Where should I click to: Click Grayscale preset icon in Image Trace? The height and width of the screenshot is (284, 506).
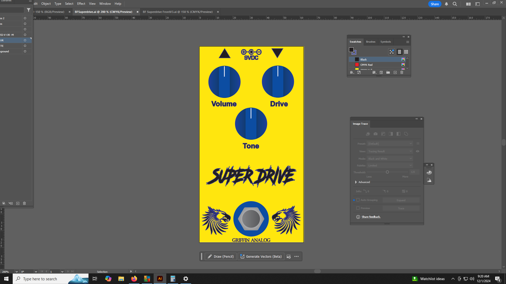391,134
